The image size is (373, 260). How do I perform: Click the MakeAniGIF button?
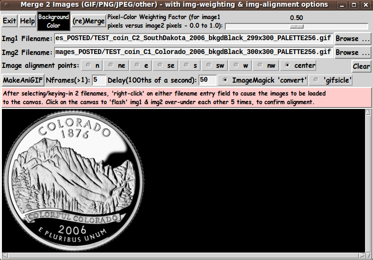click(23, 80)
